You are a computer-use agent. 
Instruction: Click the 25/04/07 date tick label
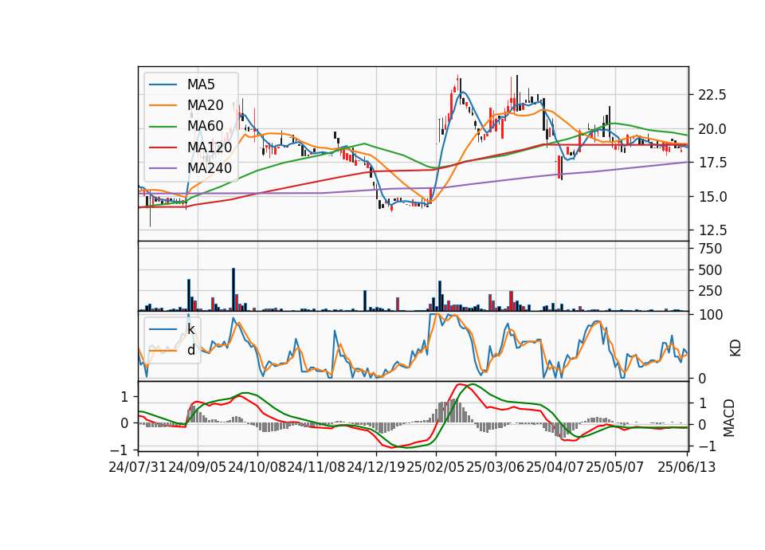point(555,467)
